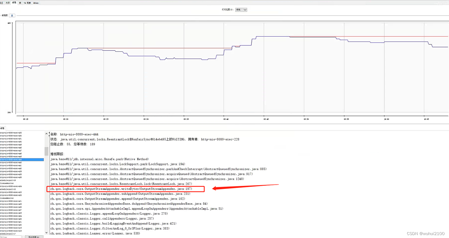Click the OutputStreamAppender.append (java:102) line

click(x=118, y=199)
